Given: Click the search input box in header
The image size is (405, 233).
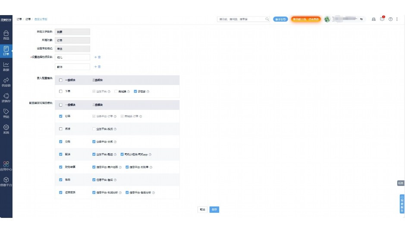Looking at the screenshot, I should (x=242, y=19).
